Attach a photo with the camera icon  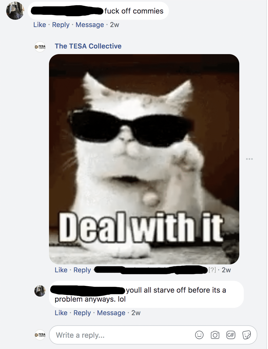(215, 335)
